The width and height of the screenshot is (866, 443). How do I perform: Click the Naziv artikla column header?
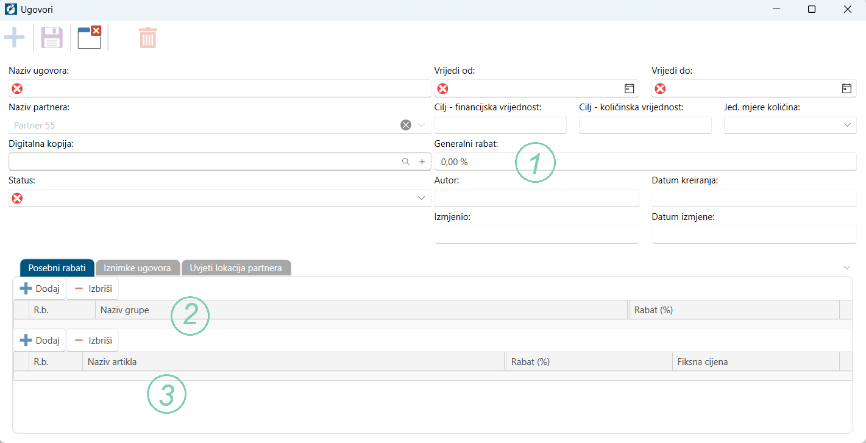(x=294, y=361)
